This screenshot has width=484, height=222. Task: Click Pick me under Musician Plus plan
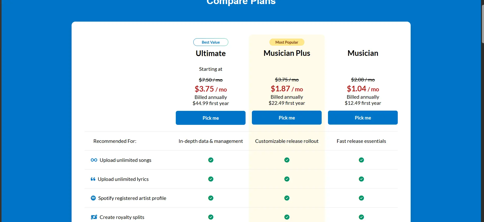coord(287,117)
